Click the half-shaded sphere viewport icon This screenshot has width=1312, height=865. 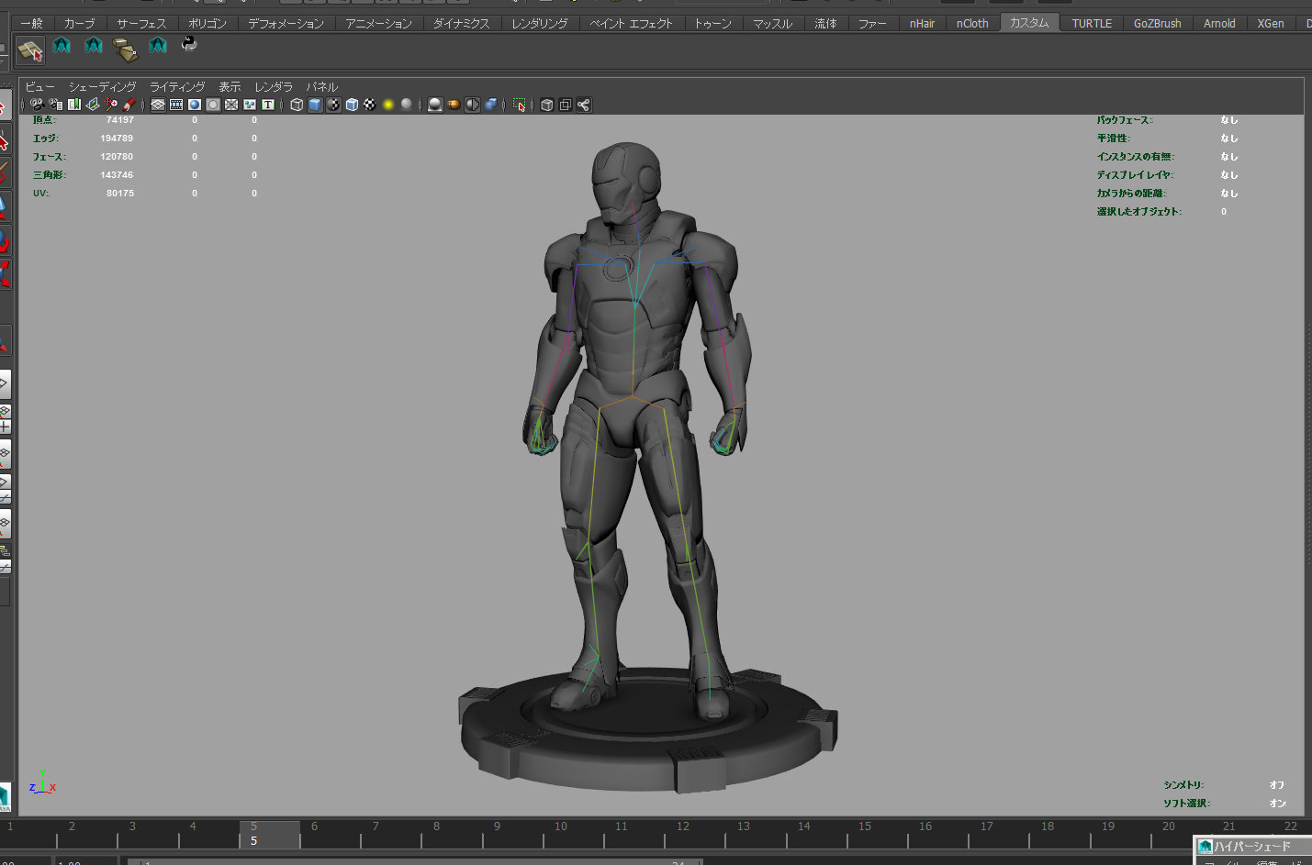coord(471,105)
